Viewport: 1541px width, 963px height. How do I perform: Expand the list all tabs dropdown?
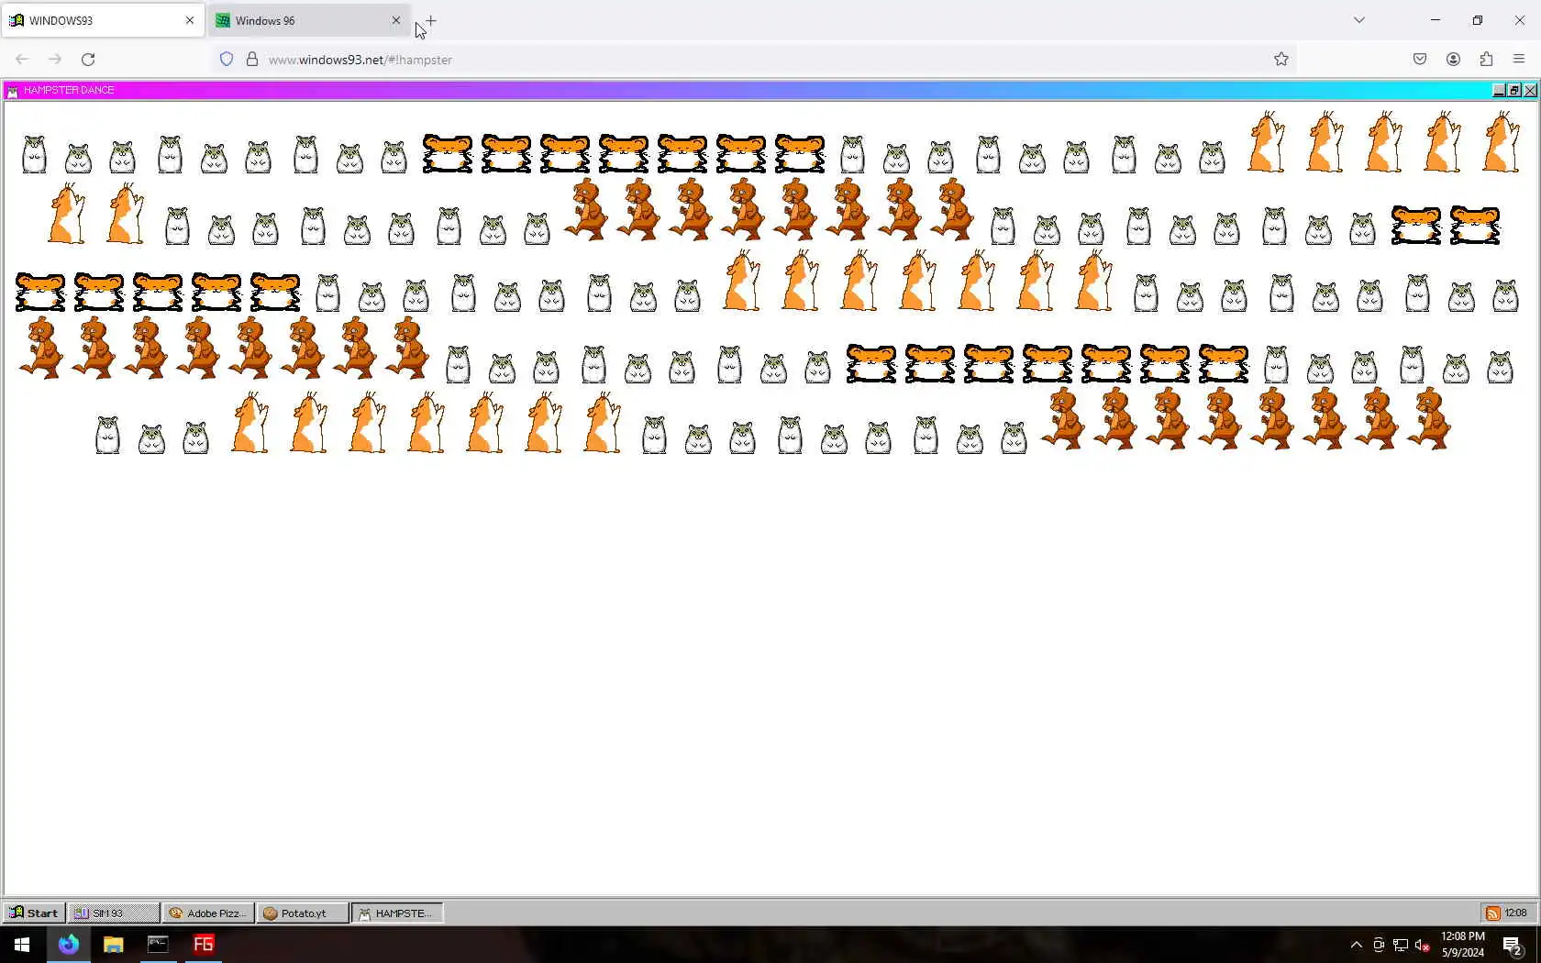[1359, 20]
